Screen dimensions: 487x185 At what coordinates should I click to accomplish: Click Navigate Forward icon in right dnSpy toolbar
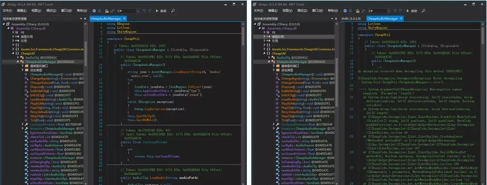pyautogui.click(x=351, y=11)
